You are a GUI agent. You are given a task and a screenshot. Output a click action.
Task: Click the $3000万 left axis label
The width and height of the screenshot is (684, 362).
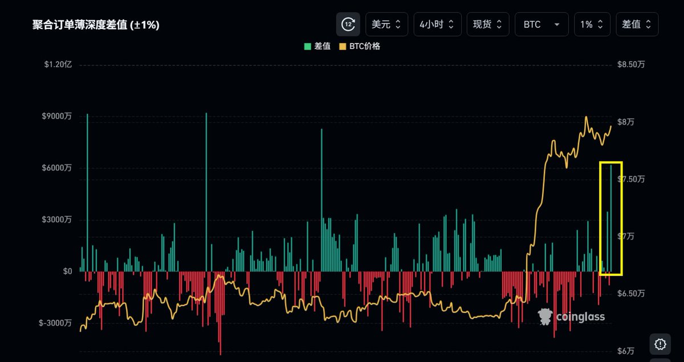[56, 220]
